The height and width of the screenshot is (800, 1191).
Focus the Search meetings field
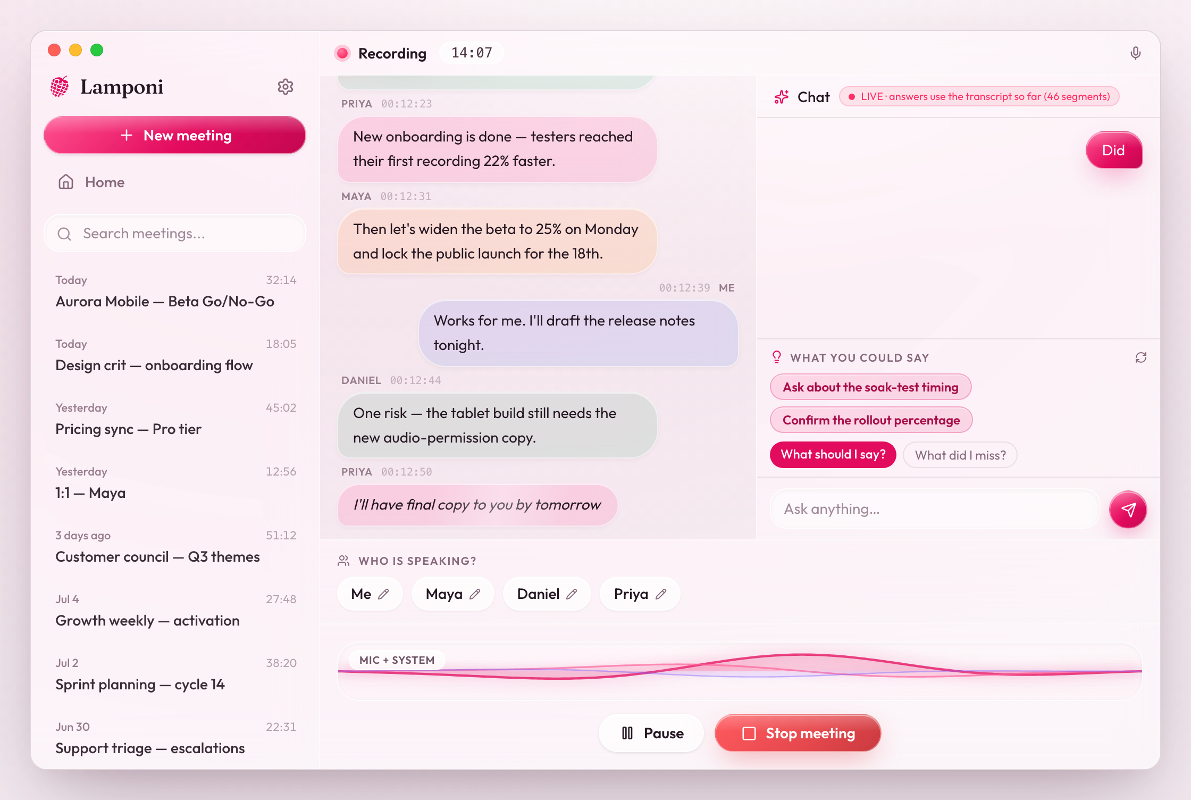(x=174, y=234)
